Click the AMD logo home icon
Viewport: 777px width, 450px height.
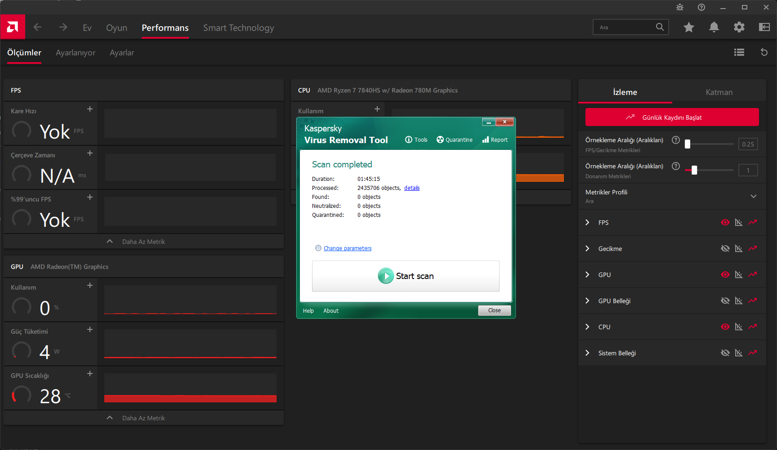pos(13,27)
